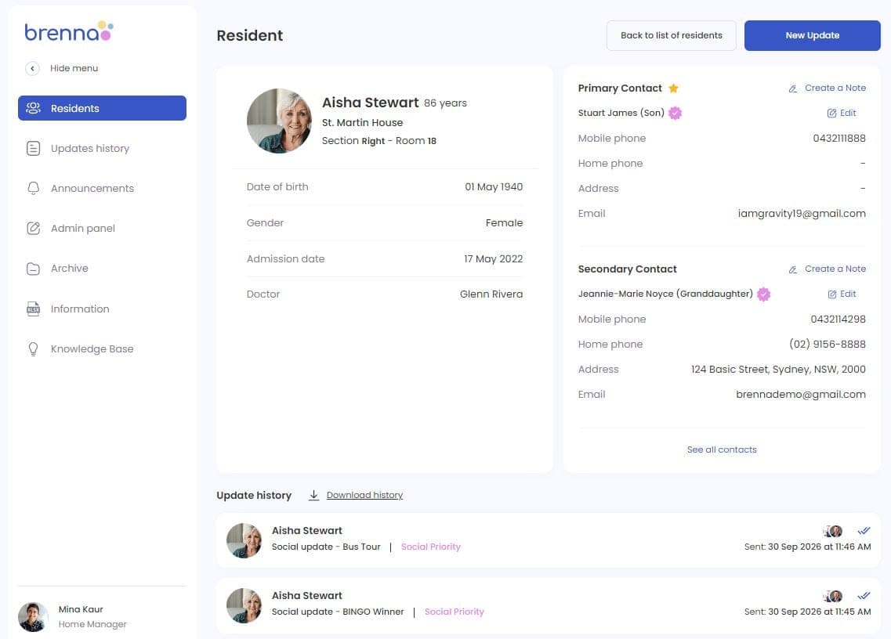
Task: Click Aisha Stewart's large profile photo
Action: (x=279, y=121)
